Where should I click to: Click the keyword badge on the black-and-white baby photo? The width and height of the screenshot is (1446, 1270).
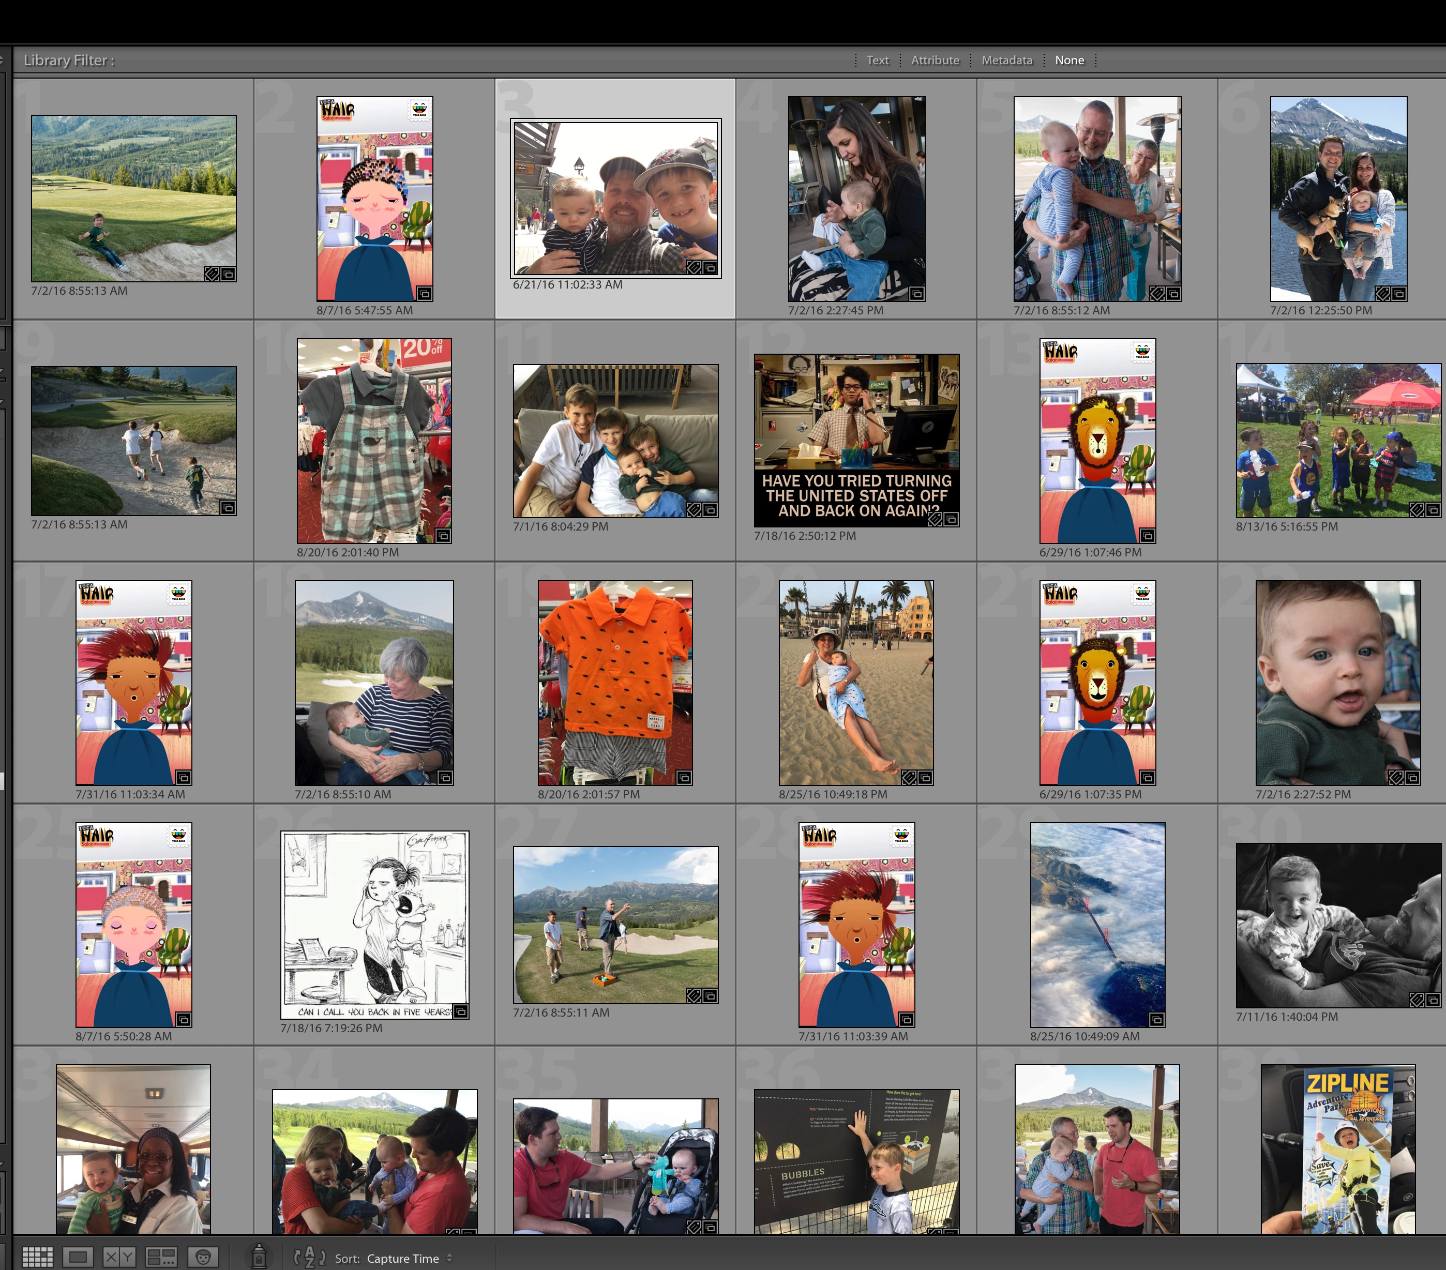pyautogui.click(x=1417, y=1000)
